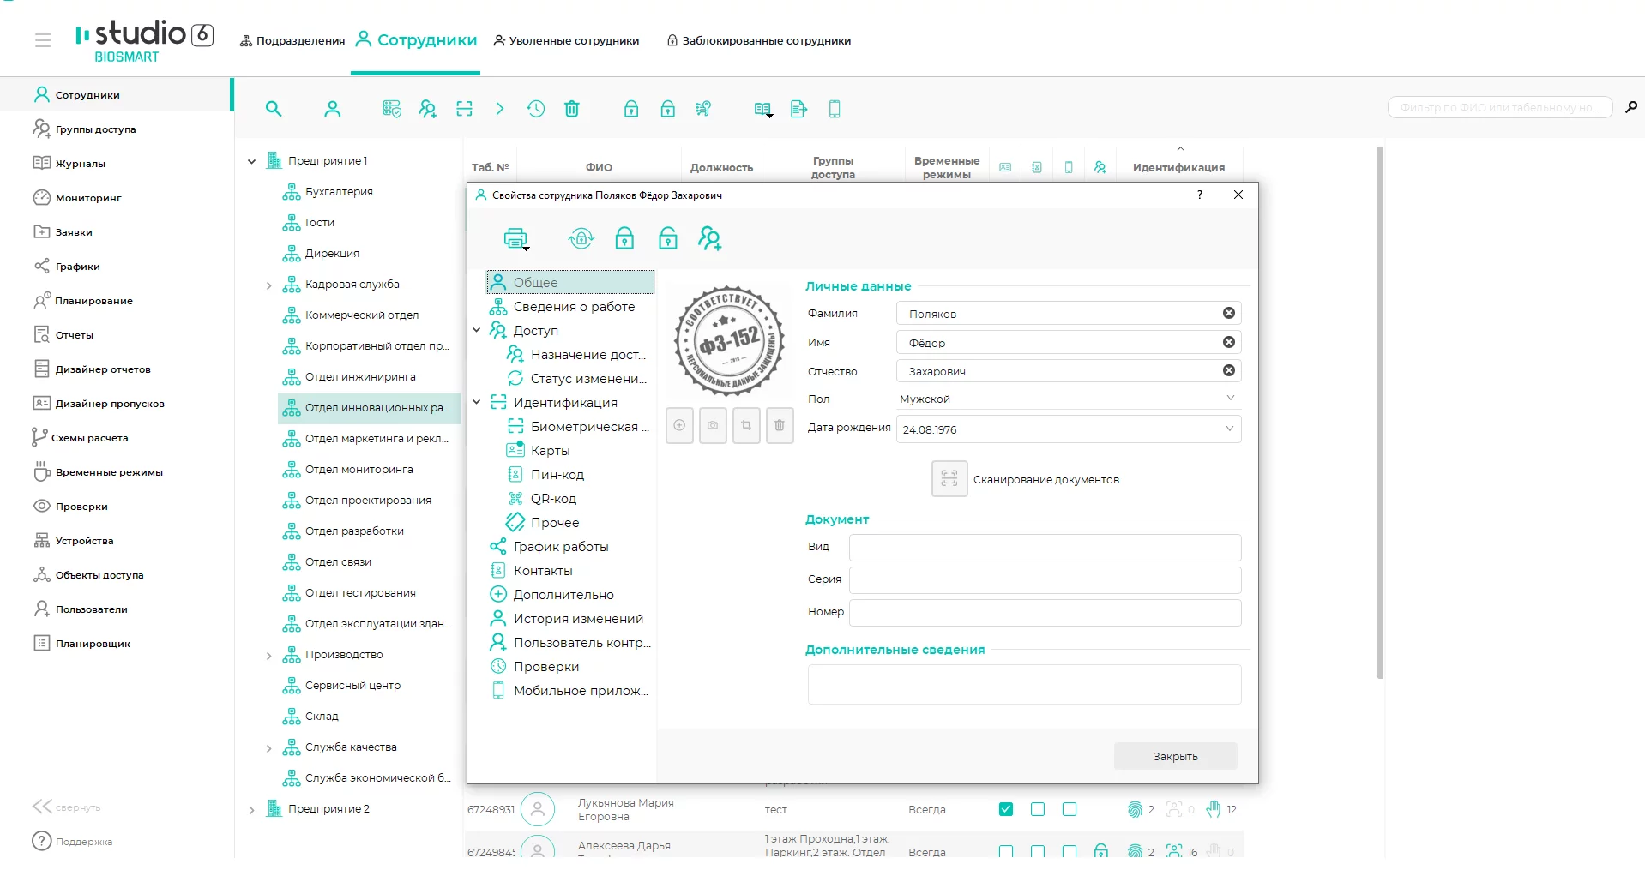Click the Серия document input field
The width and height of the screenshot is (1645, 876).
coord(1045,579)
